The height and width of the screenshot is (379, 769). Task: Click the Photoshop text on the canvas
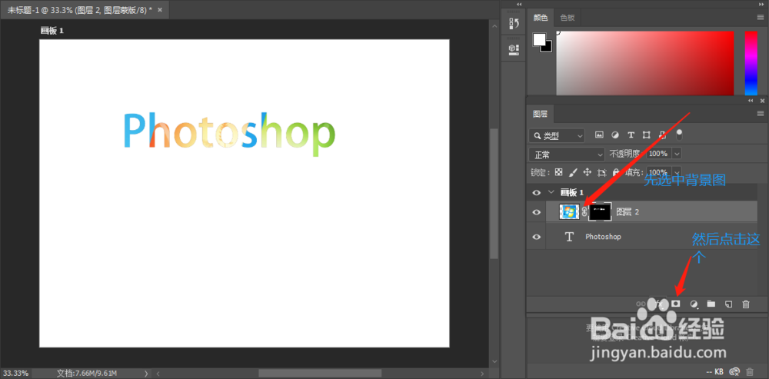point(228,133)
